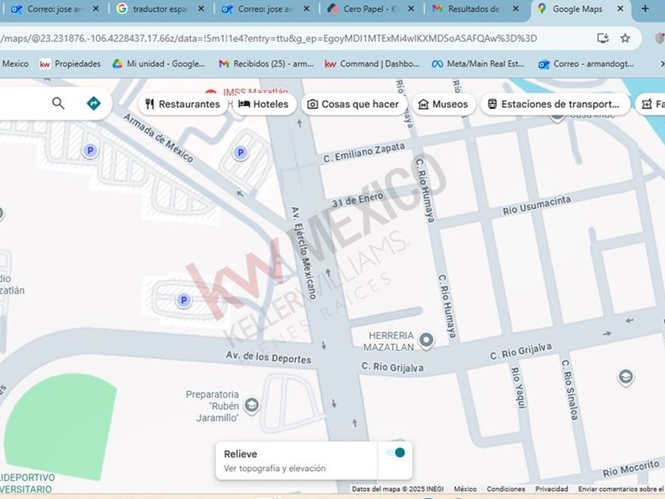
Task: Click the install app icon in address bar
Action: pyautogui.click(x=602, y=38)
